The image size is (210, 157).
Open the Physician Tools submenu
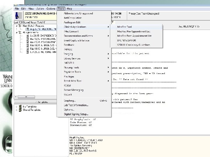[x=73, y=72]
